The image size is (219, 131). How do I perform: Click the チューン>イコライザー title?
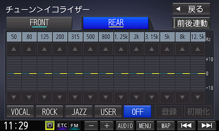click(47, 10)
